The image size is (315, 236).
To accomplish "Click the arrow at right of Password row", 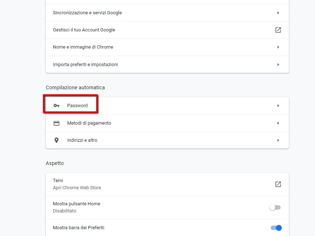I will pos(278,106).
